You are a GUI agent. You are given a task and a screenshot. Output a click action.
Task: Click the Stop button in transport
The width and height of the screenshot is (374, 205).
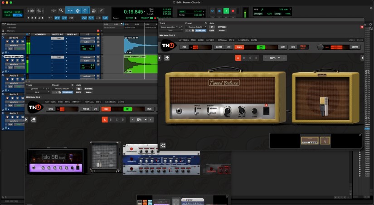219,11
